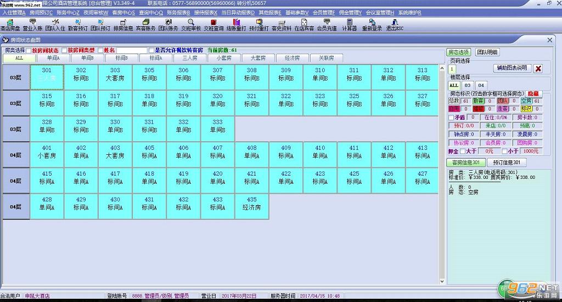562x302 pixels.
Task: Select room 435 经济房 tile
Action: (x=251, y=207)
